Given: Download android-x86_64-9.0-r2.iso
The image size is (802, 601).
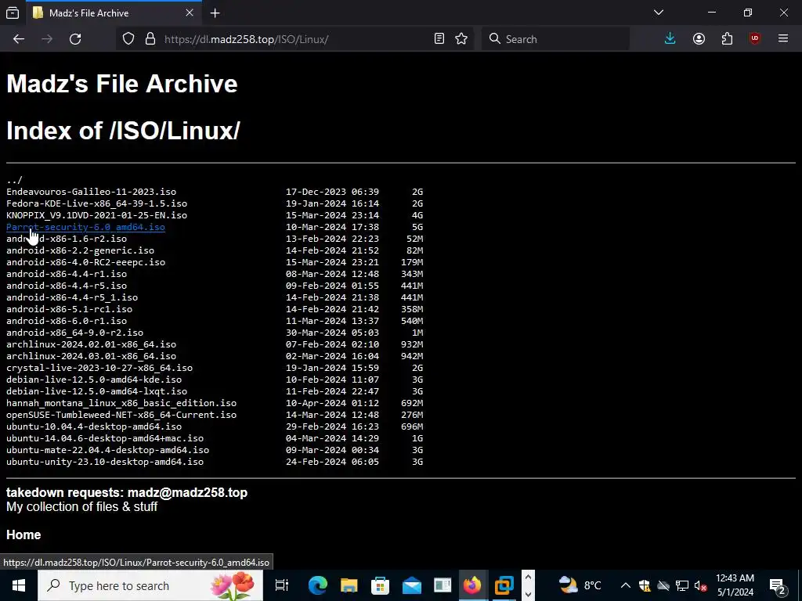Looking at the screenshot, I should pyautogui.click(x=74, y=333).
